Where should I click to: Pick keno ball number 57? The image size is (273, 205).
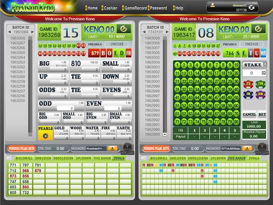tap(216, 106)
